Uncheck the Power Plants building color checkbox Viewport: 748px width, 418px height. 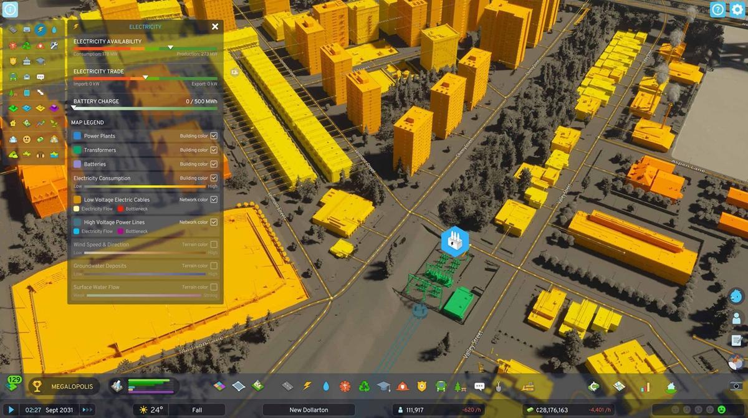[214, 136]
